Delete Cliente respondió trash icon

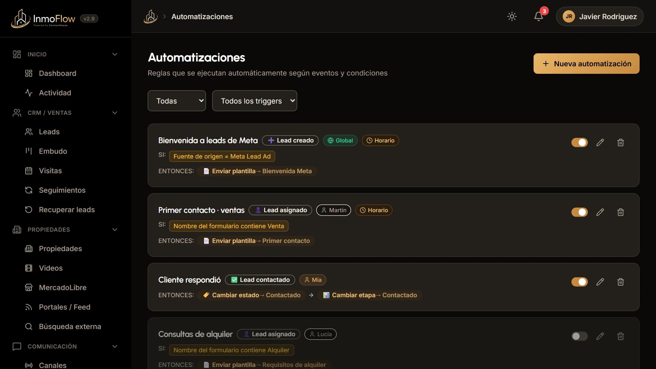tap(621, 282)
